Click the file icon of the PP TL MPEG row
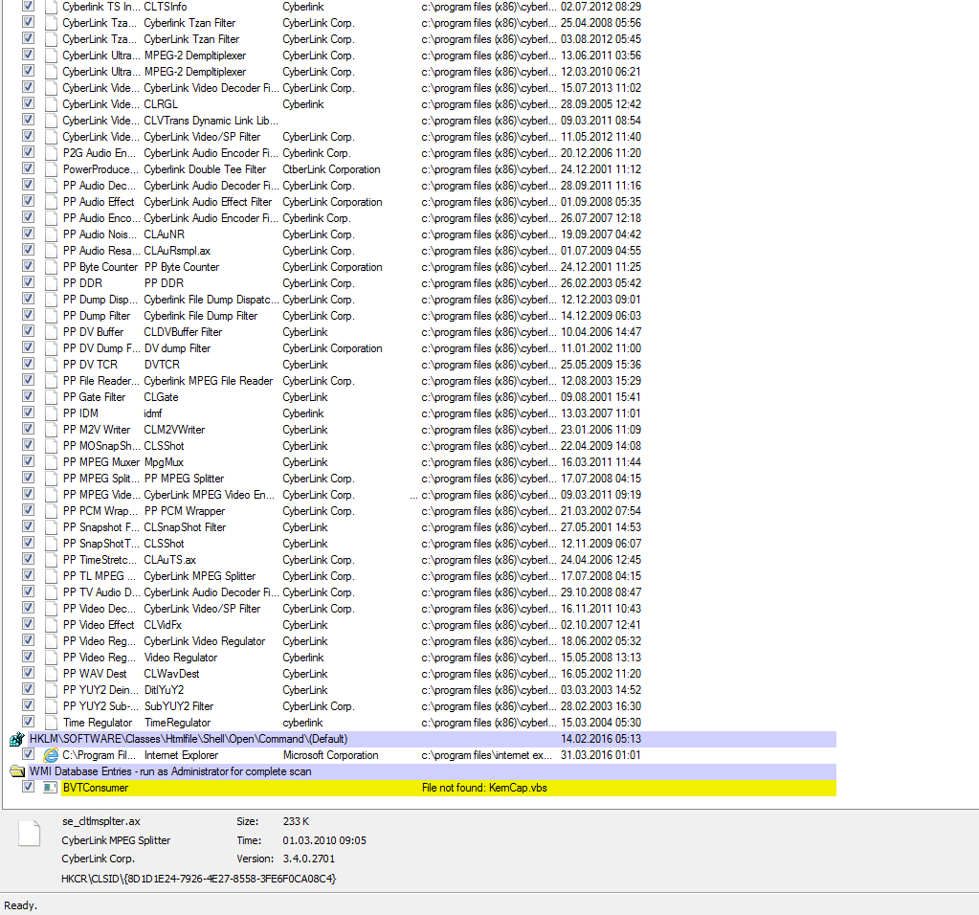This screenshot has width=979, height=915. 51,576
